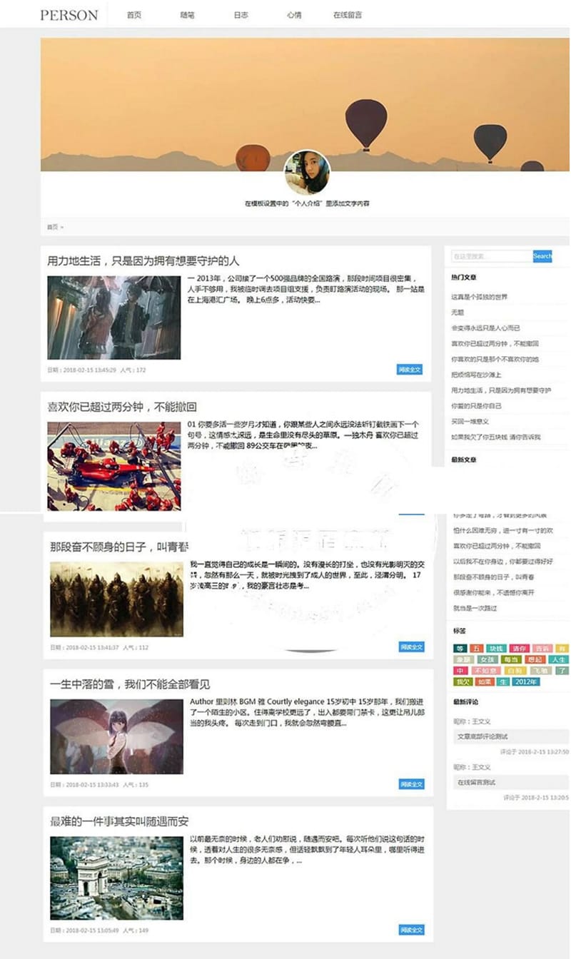Viewport: 571px width, 959px height.
Task: Click 阅读全文 under 最难的一件事其实叫随遇而安
Action: [x=412, y=929]
